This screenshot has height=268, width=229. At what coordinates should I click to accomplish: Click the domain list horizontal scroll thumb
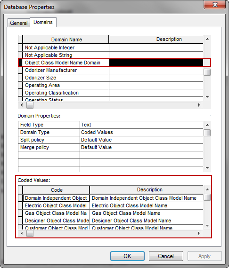[x=30, y=105]
